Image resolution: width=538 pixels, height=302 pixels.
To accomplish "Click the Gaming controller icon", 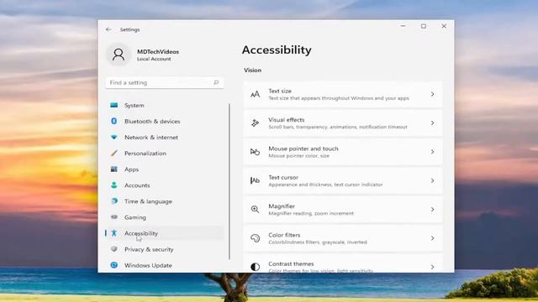I will (114, 217).
